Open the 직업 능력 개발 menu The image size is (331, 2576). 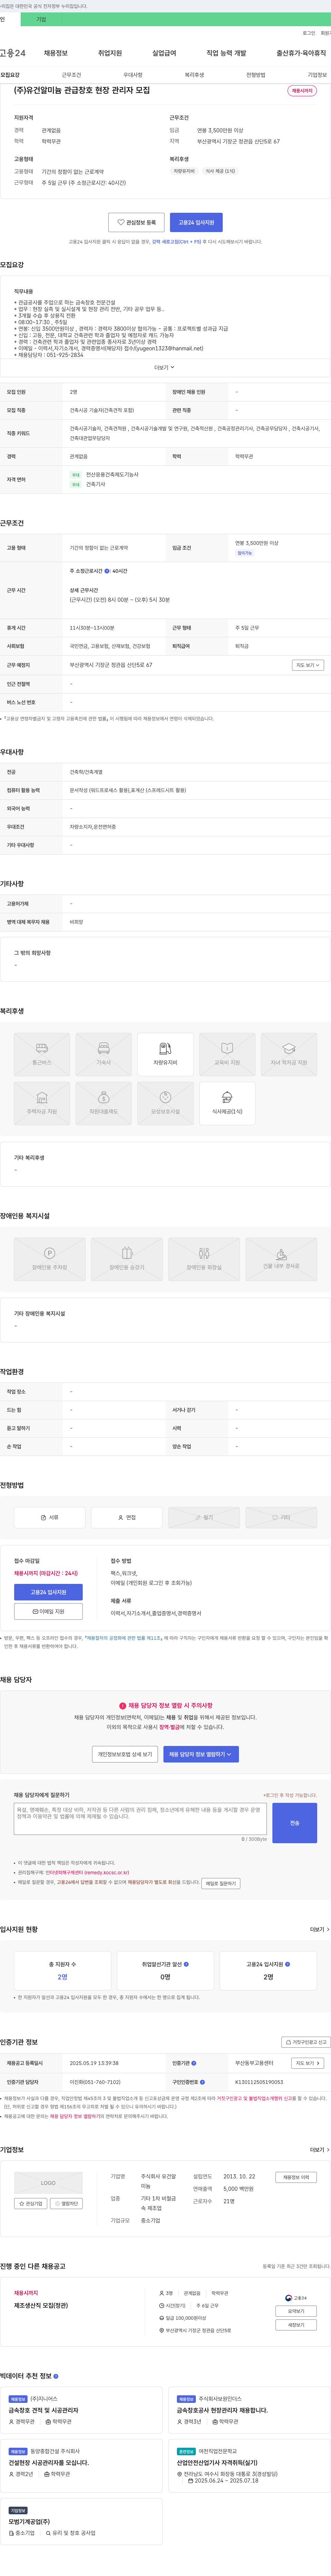pyautogui.click(x=226, y=53)
